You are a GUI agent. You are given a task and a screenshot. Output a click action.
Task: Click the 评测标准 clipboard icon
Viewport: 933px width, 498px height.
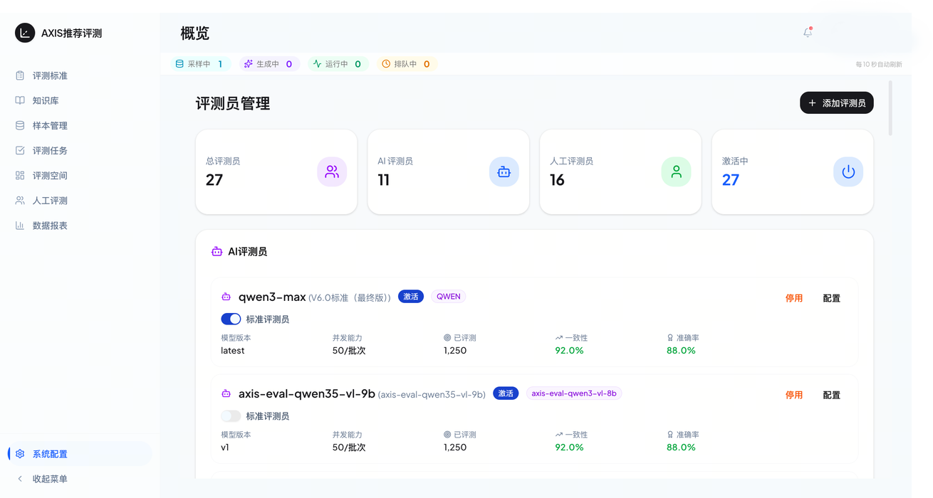coord(20,75)
